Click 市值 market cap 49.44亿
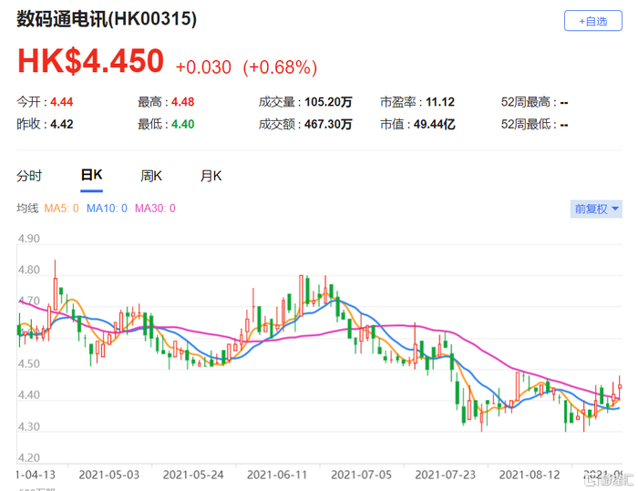Image resolution: width=638 pixels, height=491 pixels. [x=435, y=124]
